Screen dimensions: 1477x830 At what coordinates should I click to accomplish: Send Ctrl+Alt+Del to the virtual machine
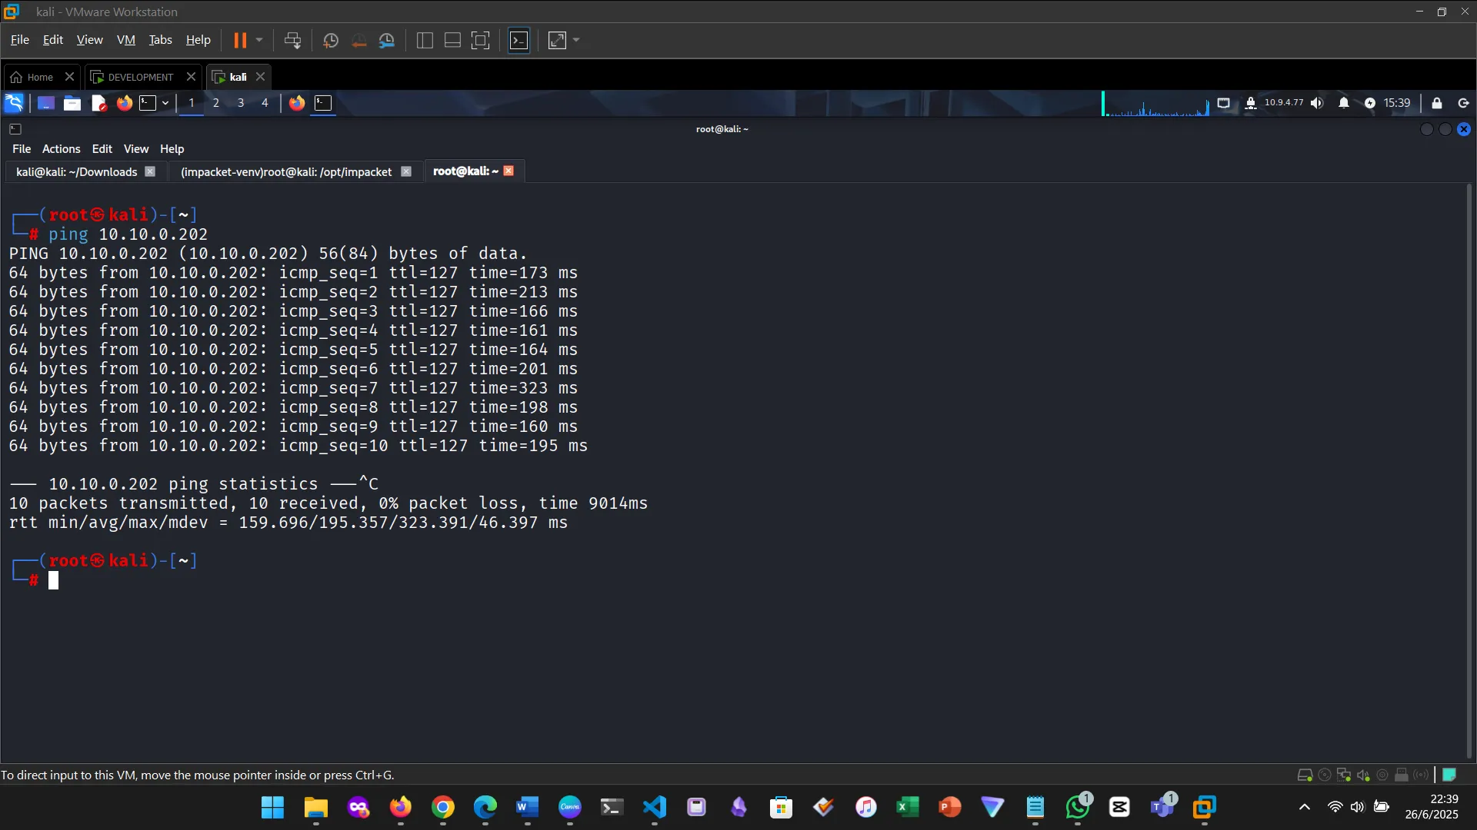[293, 40]
